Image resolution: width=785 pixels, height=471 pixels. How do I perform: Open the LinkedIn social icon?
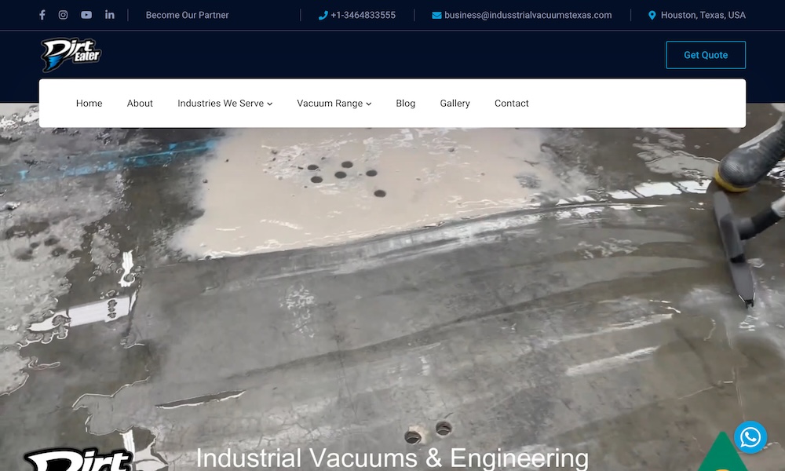109,15
